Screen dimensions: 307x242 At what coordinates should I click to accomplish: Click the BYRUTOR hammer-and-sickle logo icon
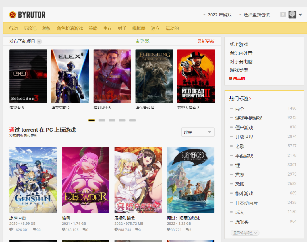click(13, 14)
